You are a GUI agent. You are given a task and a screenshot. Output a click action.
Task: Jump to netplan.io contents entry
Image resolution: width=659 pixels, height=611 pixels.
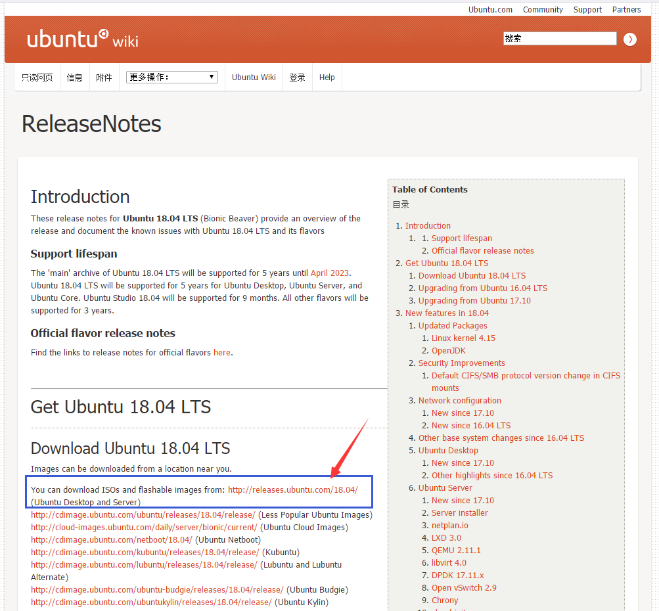click(x=449, y=526)
